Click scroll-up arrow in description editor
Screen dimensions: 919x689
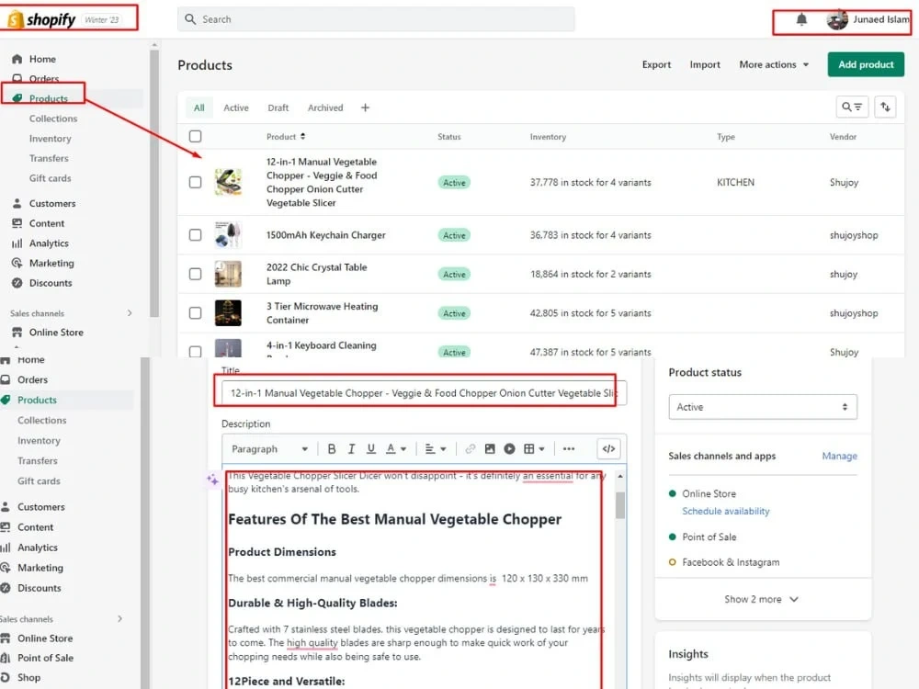point(620,476)
